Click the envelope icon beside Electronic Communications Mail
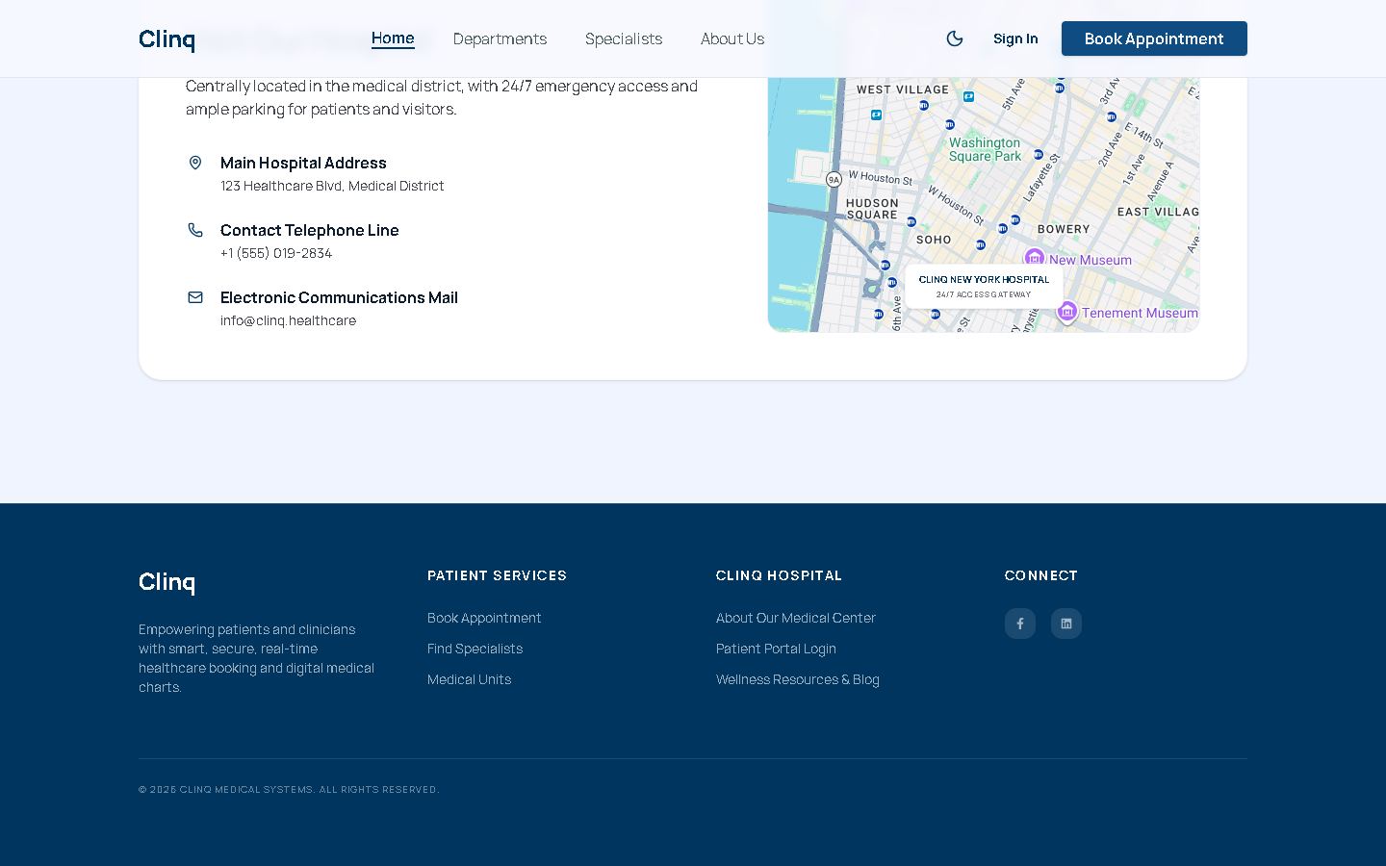The image size is (1386, 866). 195,297
